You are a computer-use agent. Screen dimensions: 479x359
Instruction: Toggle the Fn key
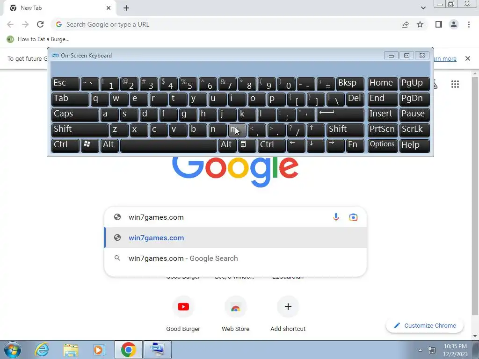pos(356,145)
